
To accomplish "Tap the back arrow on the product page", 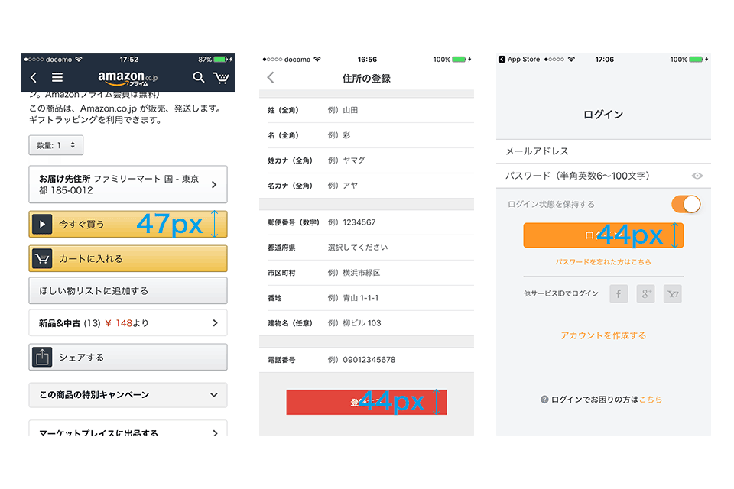I will click(x=33, y=77).
